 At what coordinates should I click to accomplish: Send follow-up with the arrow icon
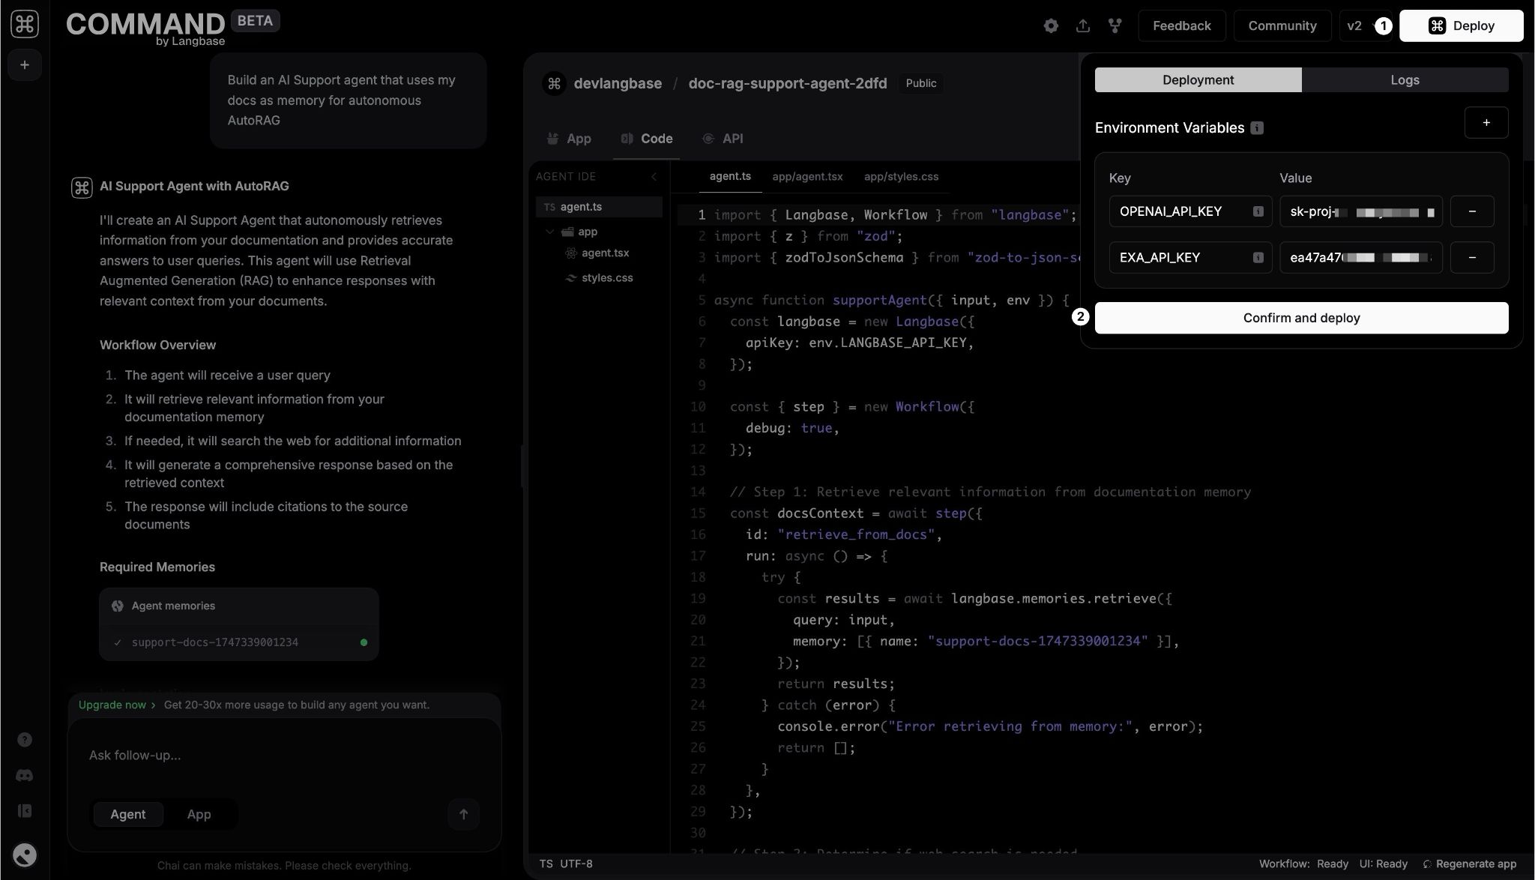click(x=463, y=814)
